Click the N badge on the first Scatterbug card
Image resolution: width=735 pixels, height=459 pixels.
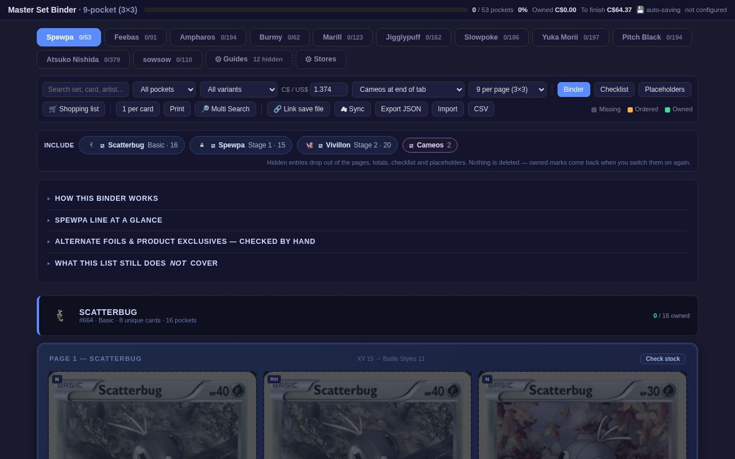coord(57,379)
